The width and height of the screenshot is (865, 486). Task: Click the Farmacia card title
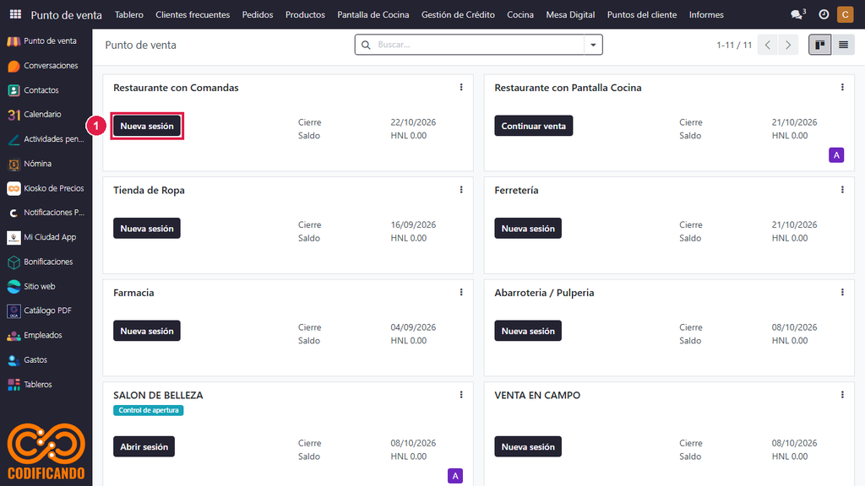tap(133, 293)
